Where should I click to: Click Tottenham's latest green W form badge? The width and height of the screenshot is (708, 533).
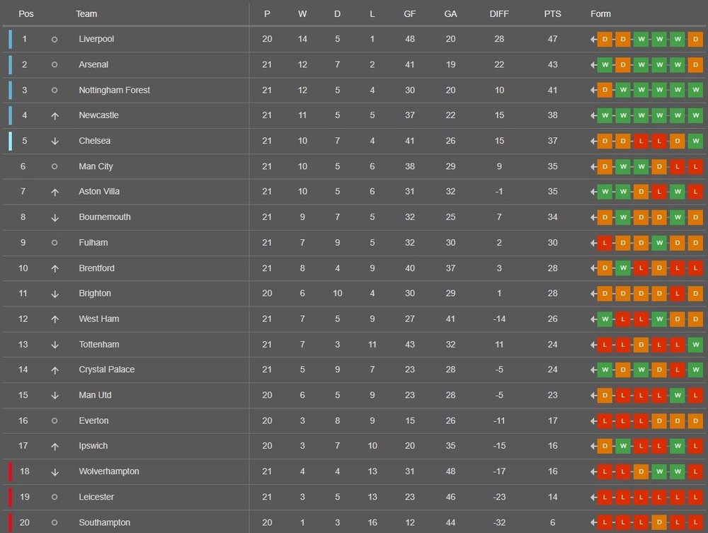coord(695,345)
